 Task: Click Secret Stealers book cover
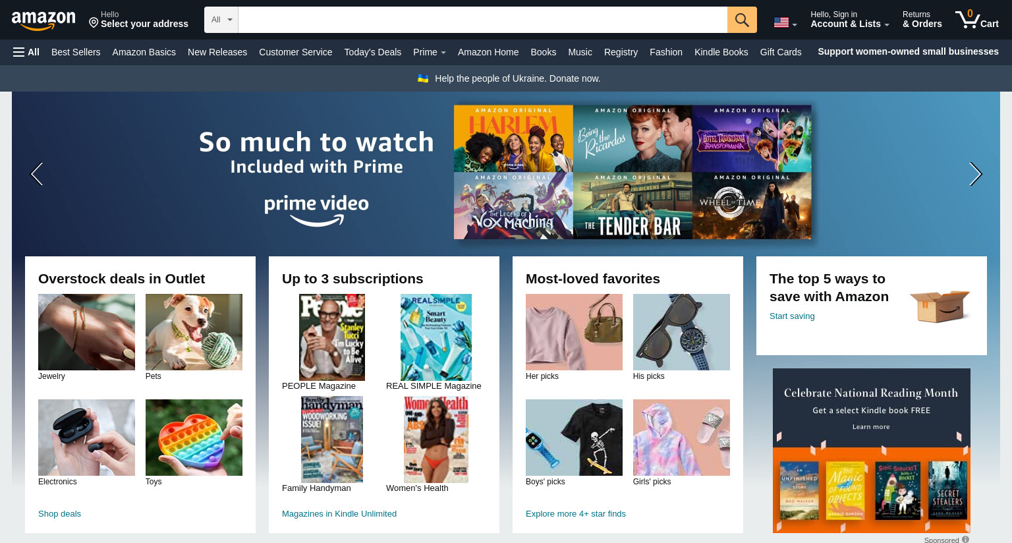(947, 490)
